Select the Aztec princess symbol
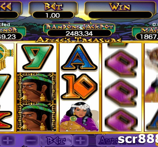158x147 pixels. tap(79, 117)
